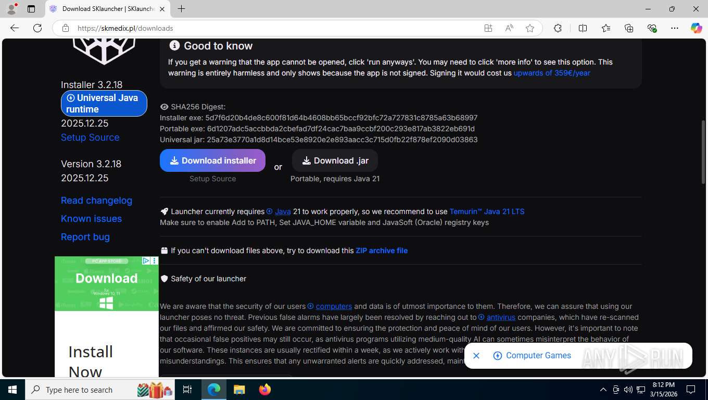Click the page vertical scrollbar
708x400 pixels.
pos(703,151)
